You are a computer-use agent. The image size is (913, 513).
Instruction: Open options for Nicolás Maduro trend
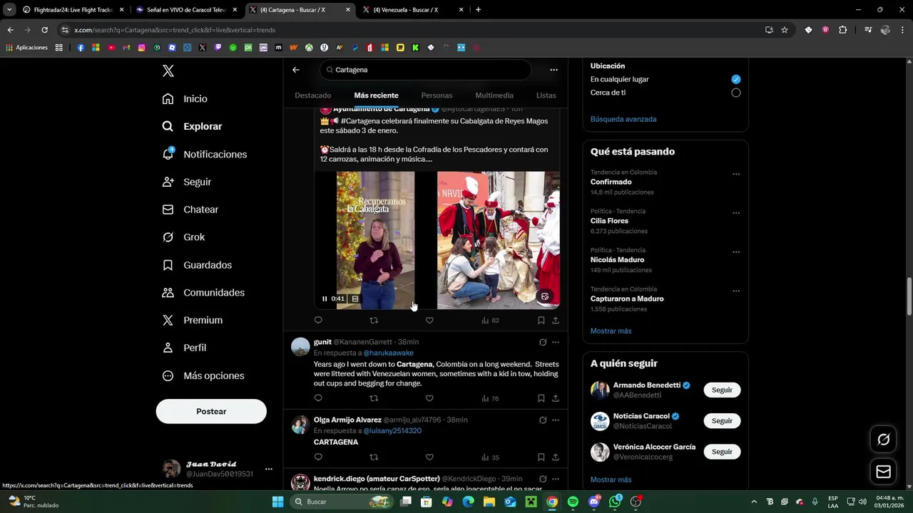coord(736,252)
